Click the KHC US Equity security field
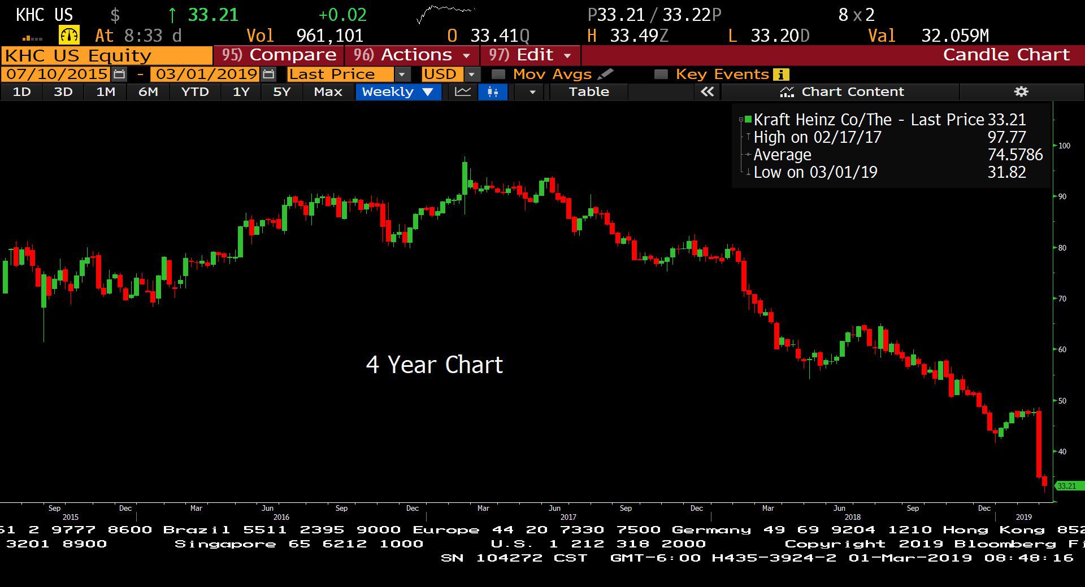This screenshot has width=1085, height=587. pos(107,55)
